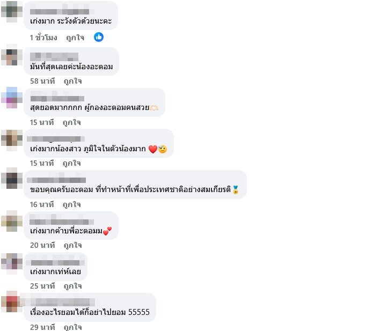This screenshot has height=331, width=365.
Task: Click ถูกใจ under the 20 นาที comment
Action: click(72, 245)
